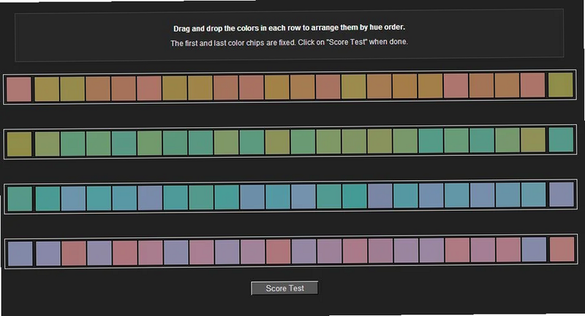The width and height of the screenshot is (585, 316).
Task: Pick the second chip in the top row
Action: 47,89
